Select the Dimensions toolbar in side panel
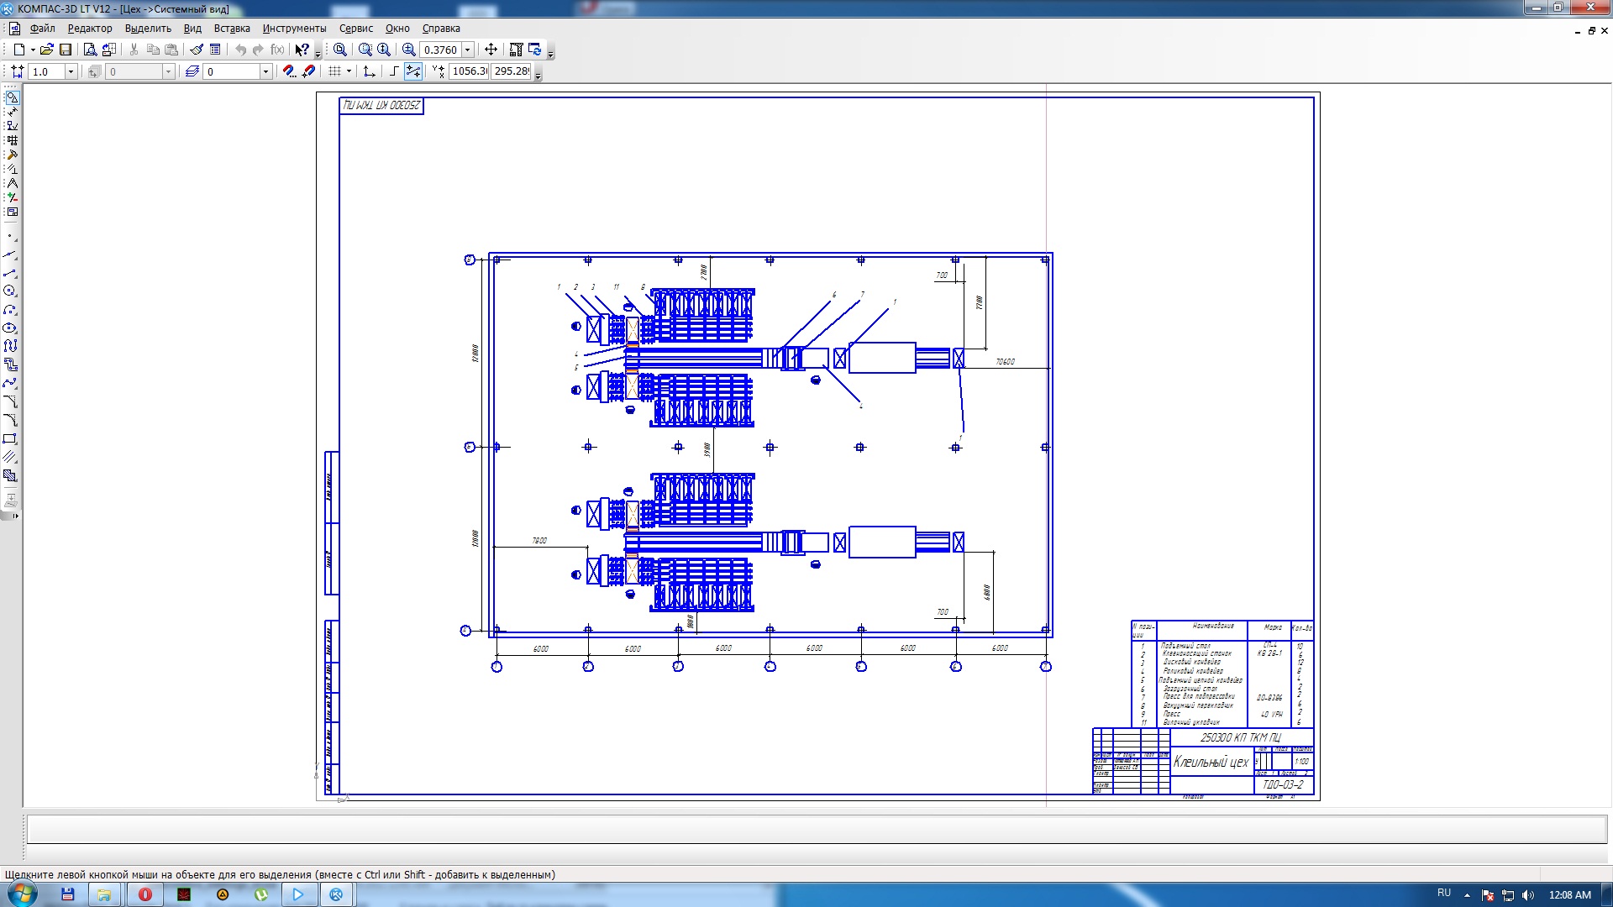The image size is (1613, 907). click(x=12, y=112)
